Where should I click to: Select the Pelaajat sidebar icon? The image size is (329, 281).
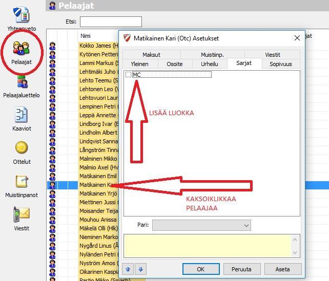pyautogui.click(x=21, y=48)
